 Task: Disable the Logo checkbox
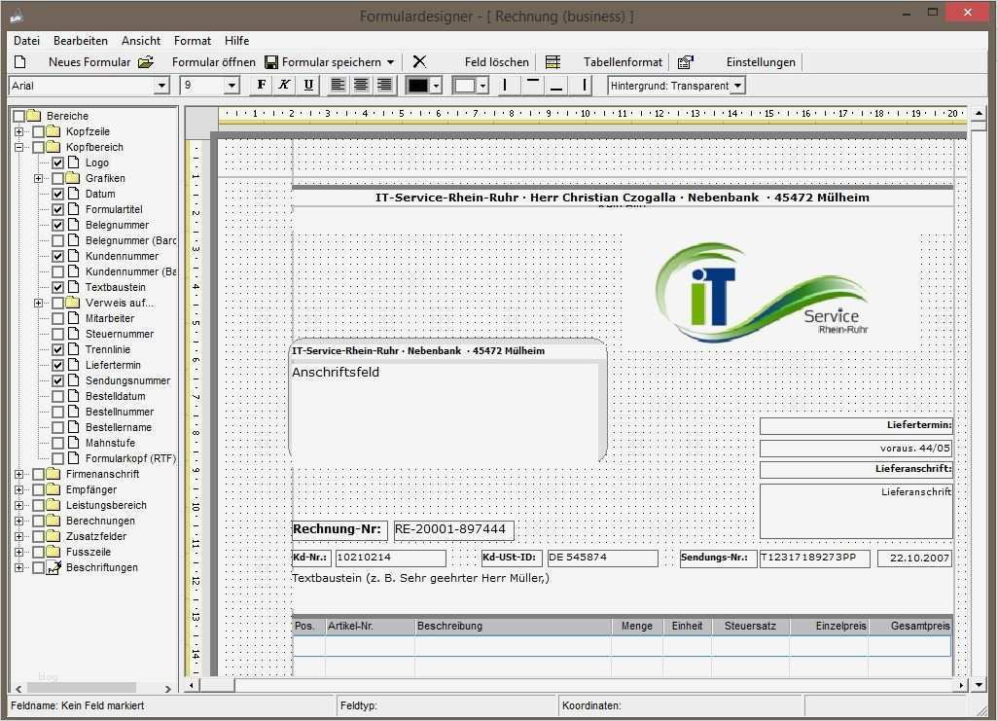(57, 162)
